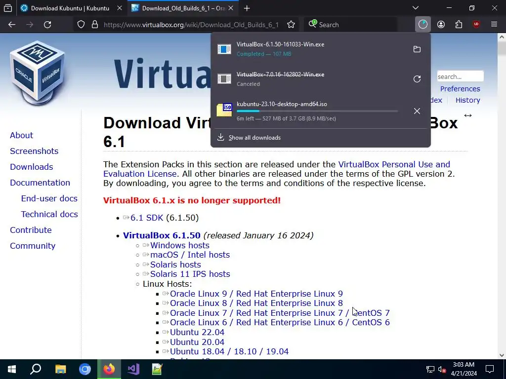Click the VirtualBox 6.1.50 heading link
The width and height of the screenshot is (506, 379).
[162, 235]
